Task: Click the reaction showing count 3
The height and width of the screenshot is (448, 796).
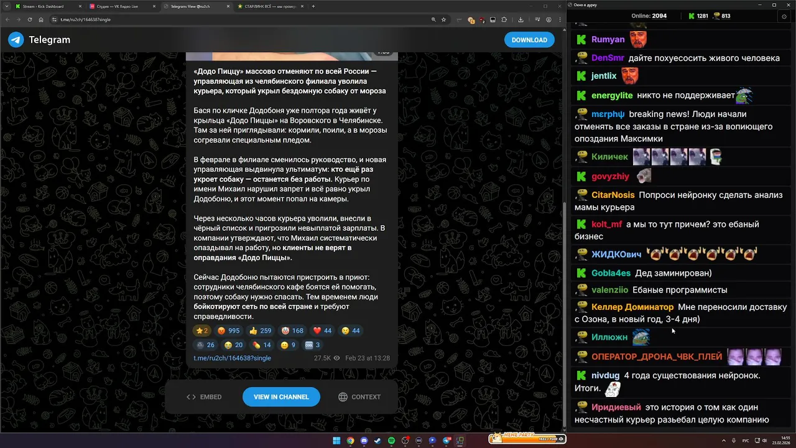Action: (x=312, y=345)
